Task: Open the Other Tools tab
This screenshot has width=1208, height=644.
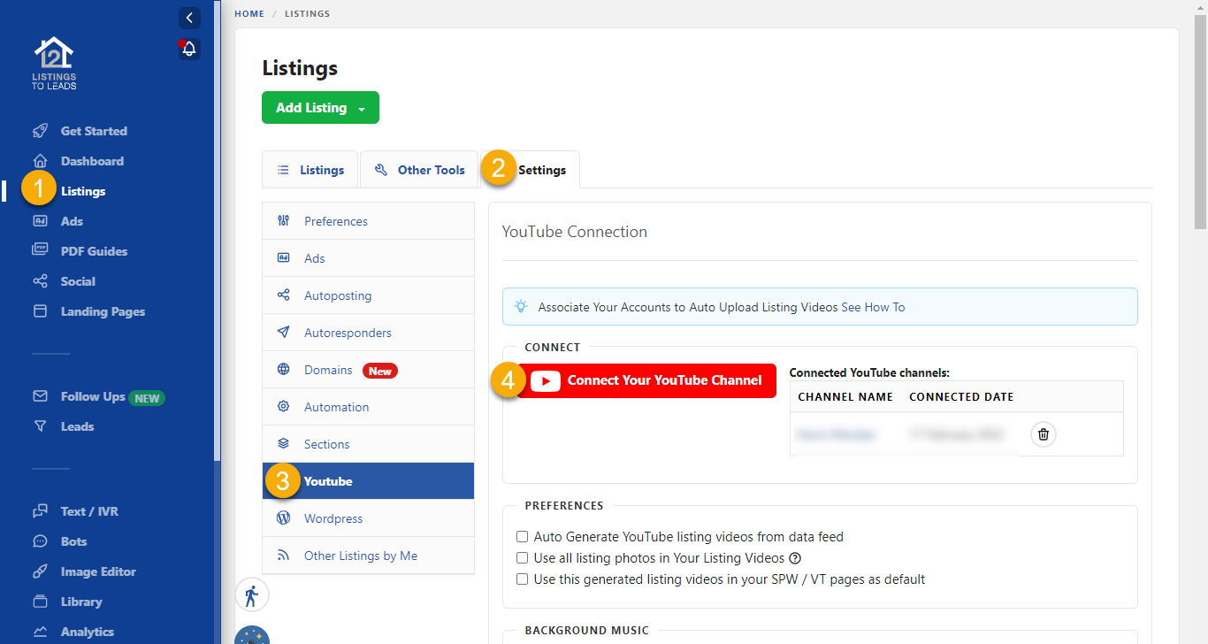Action: (419, 170)
